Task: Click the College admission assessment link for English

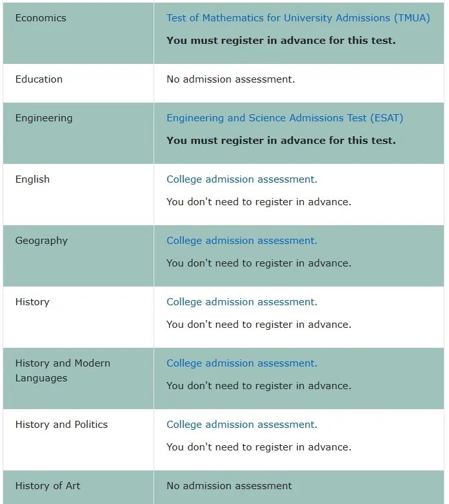Action: (241, 179)
